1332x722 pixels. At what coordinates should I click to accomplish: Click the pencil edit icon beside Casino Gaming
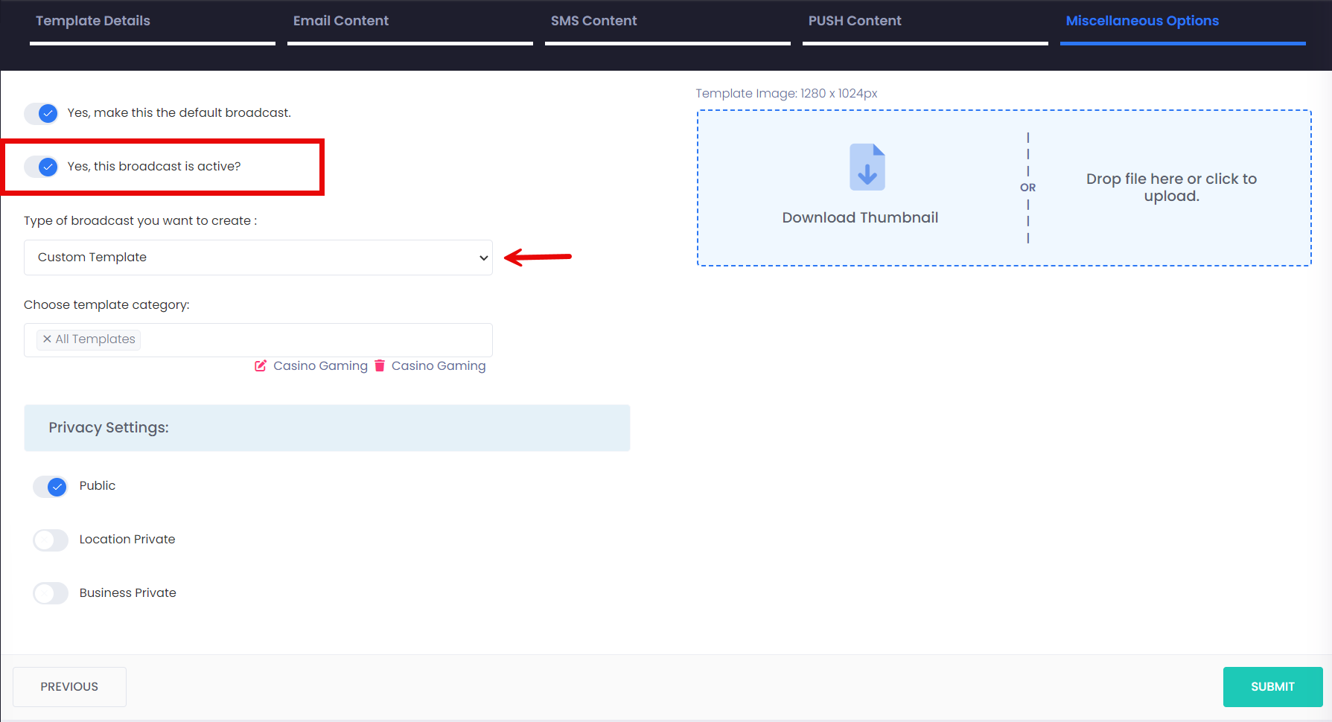(261, 365)
